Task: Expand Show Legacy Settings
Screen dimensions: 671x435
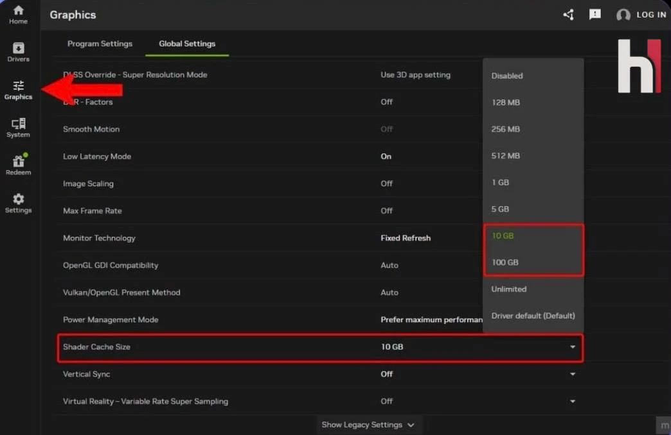Action: 368,425
